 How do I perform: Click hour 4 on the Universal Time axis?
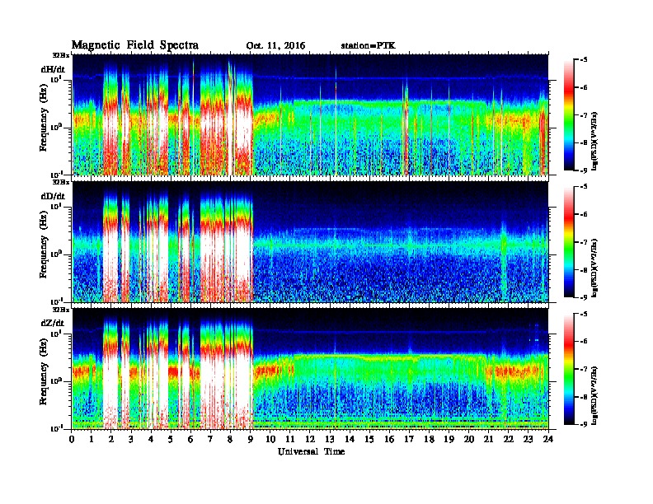click(x=151, y=439)
